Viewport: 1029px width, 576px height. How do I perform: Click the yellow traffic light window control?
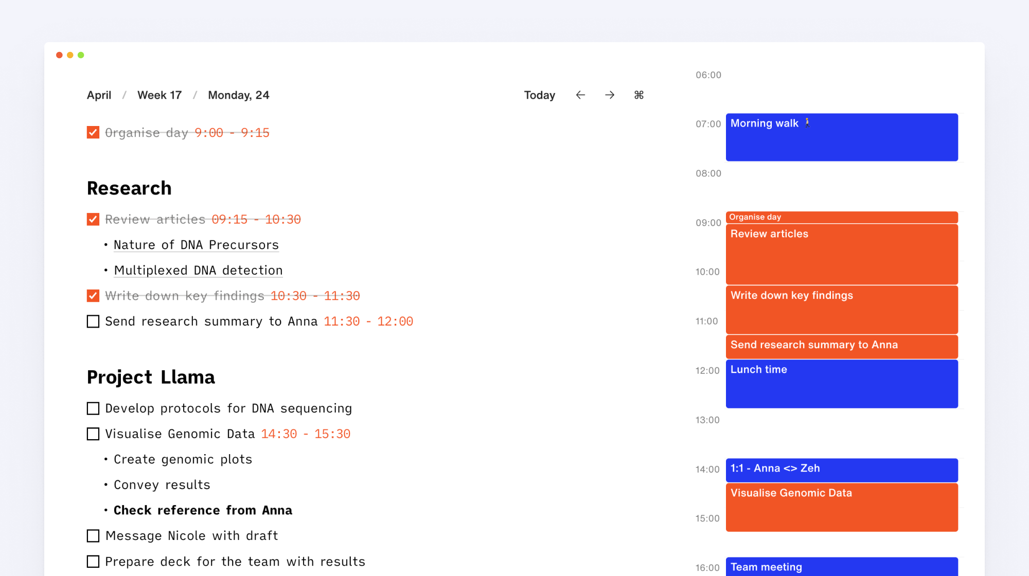[70, 55]
